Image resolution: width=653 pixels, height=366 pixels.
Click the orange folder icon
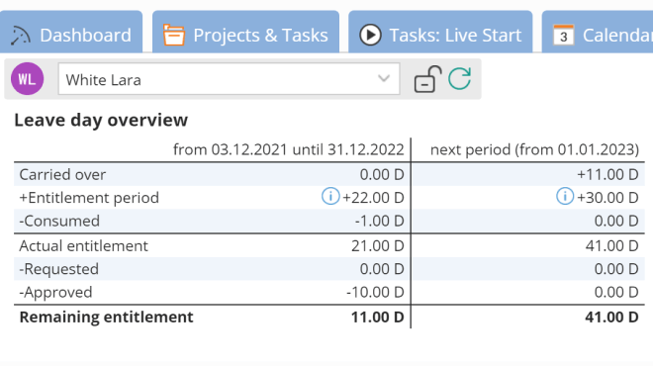174,35
